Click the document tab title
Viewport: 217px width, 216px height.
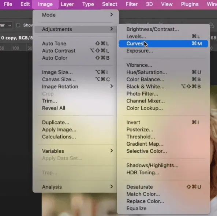tap(16, 38)
